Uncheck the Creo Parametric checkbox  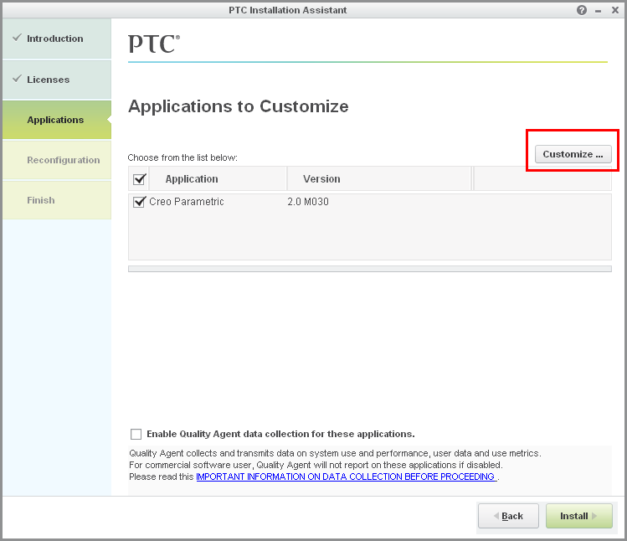click(139, 202)
